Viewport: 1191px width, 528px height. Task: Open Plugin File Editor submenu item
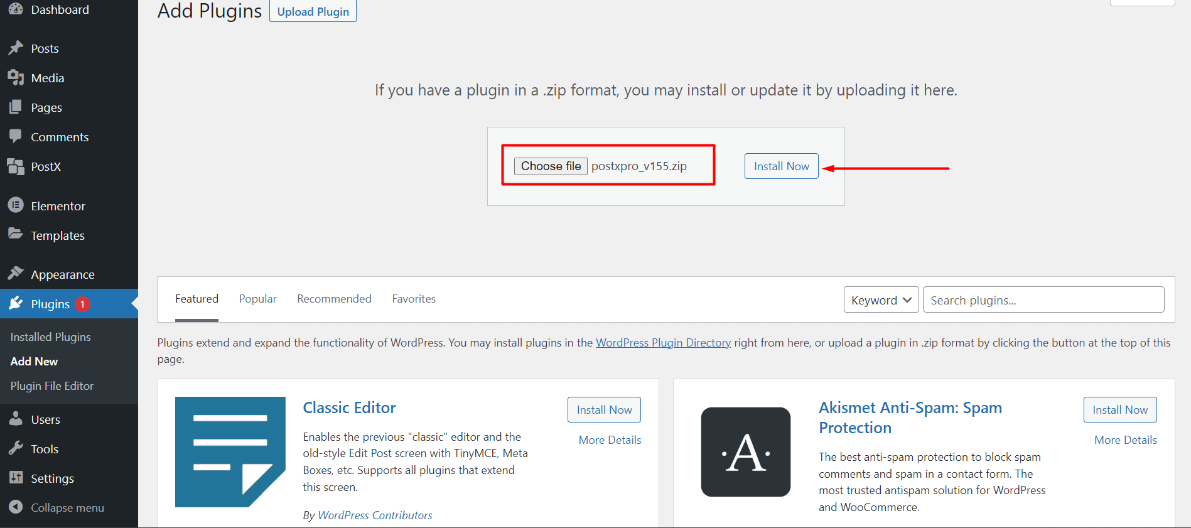coord(52,386)
